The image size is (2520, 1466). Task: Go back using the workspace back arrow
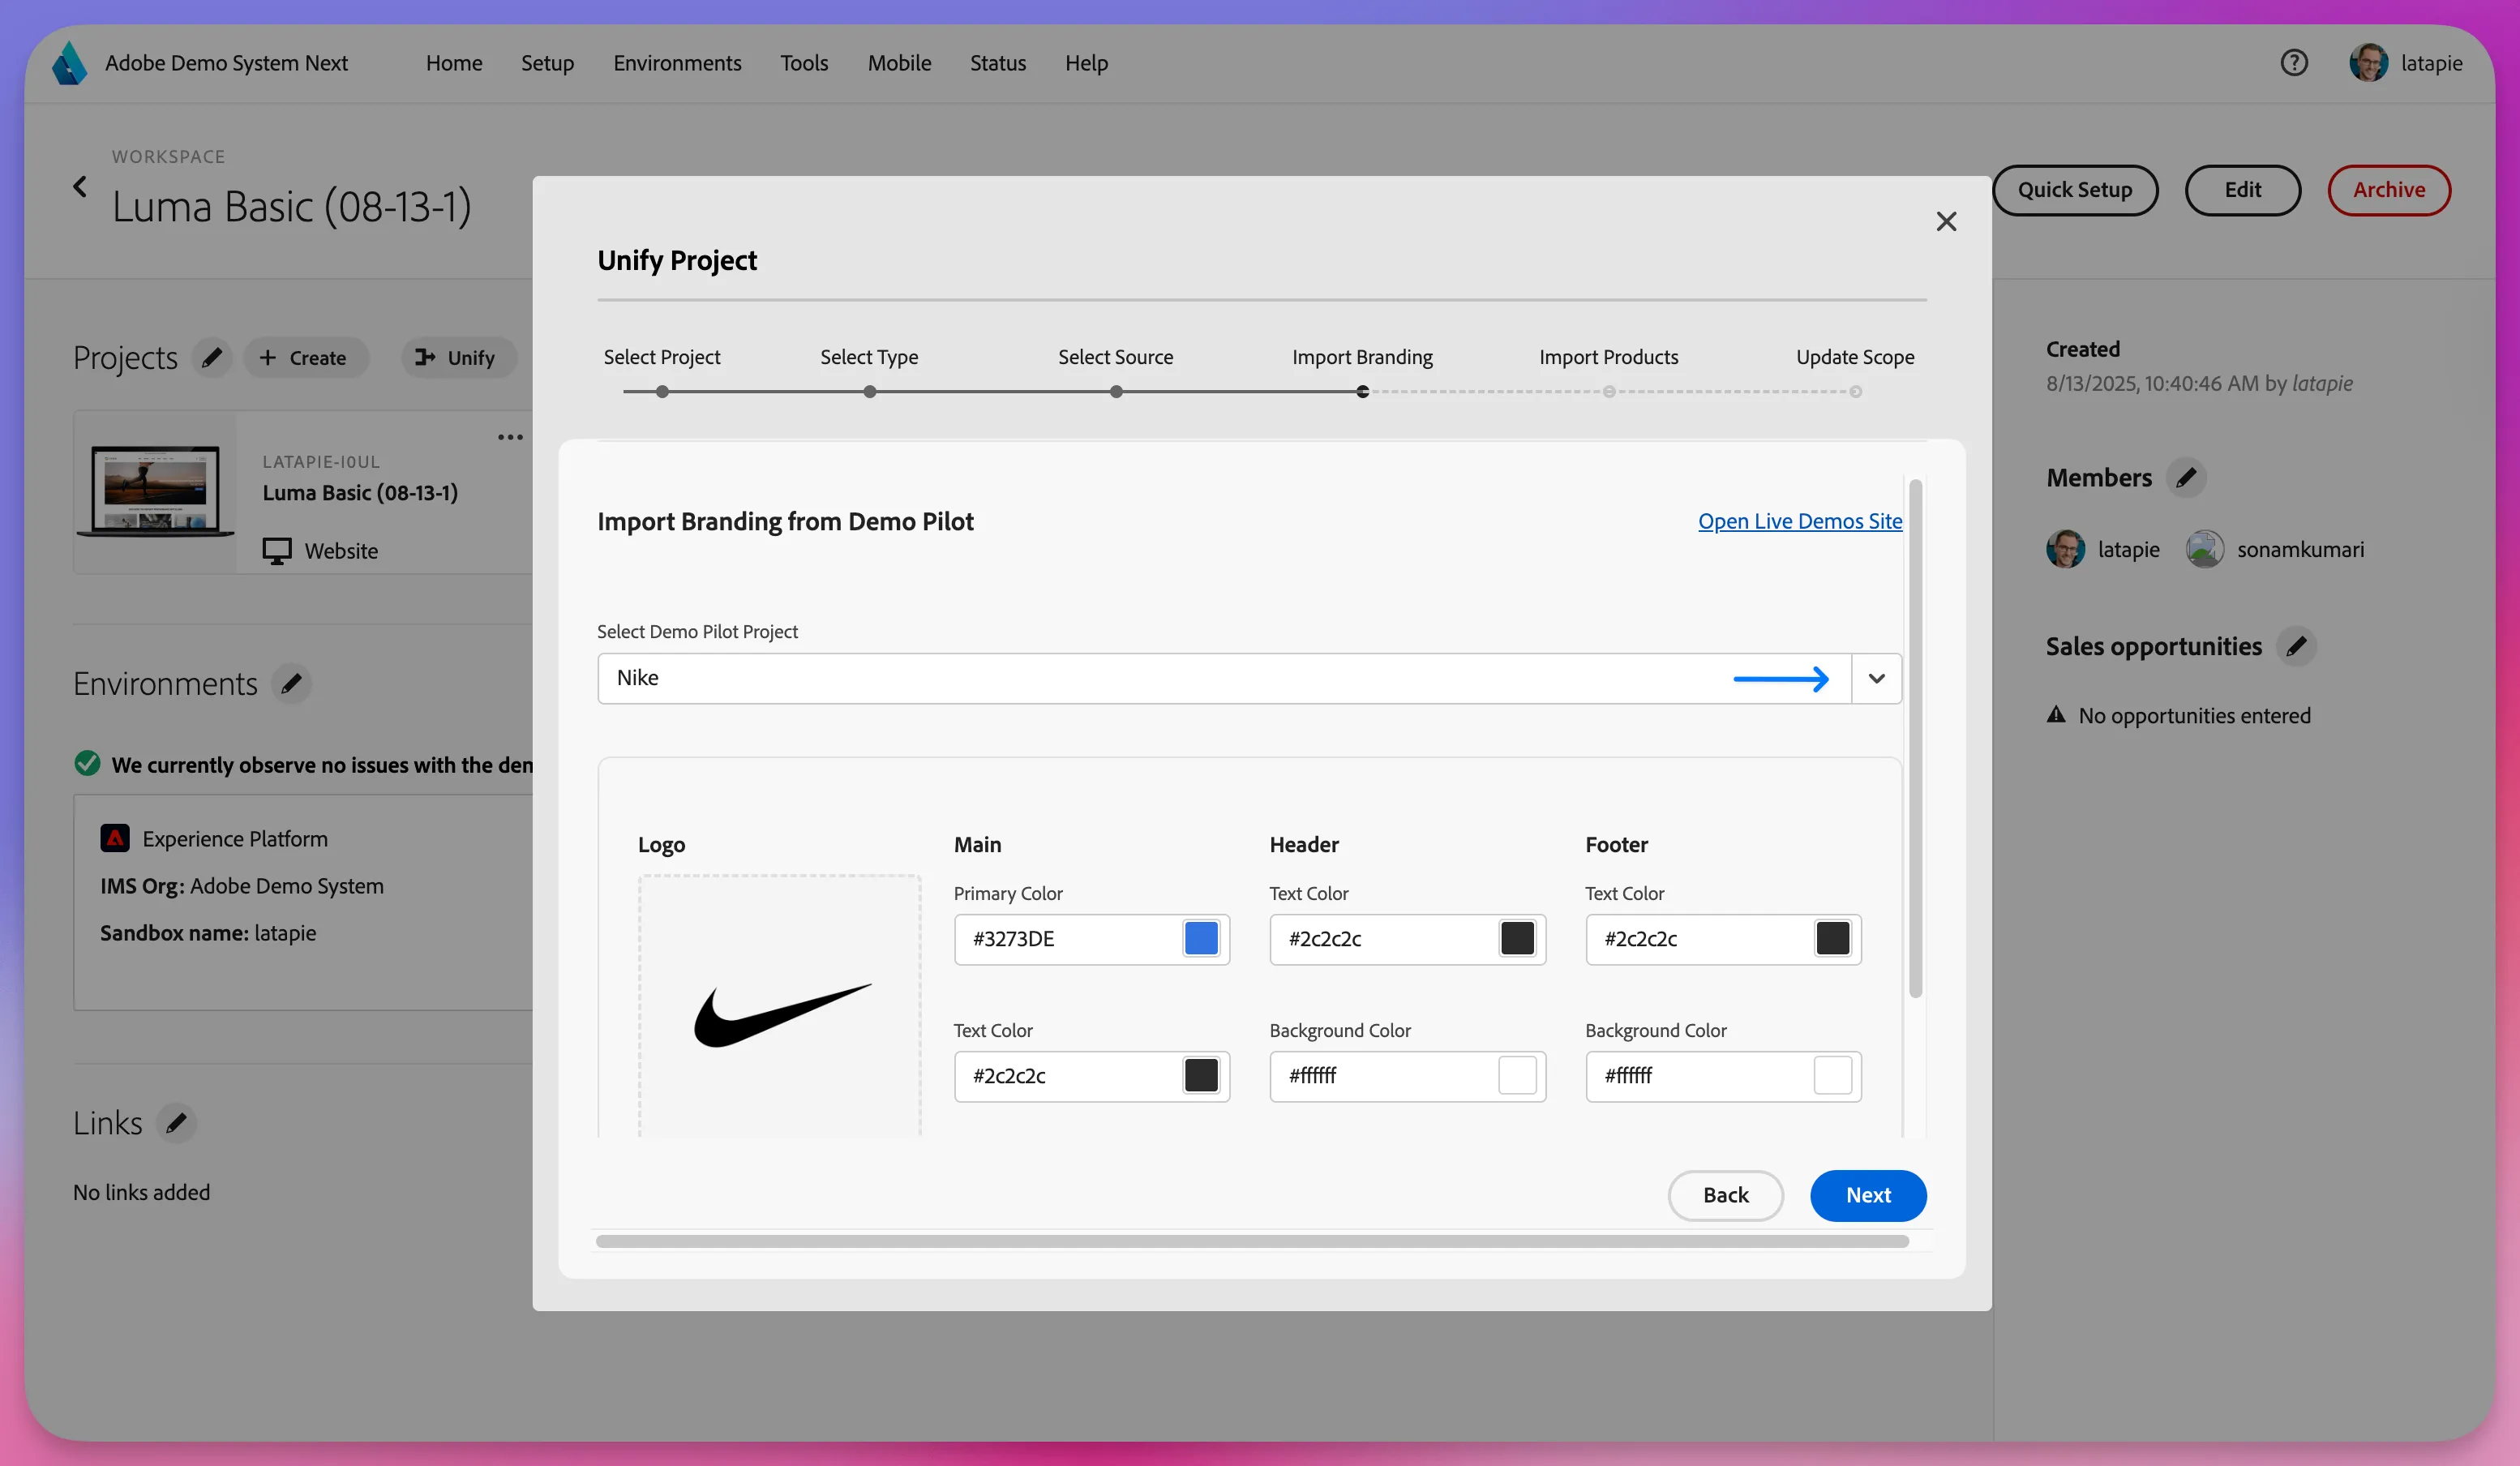(x=80, y=187)
